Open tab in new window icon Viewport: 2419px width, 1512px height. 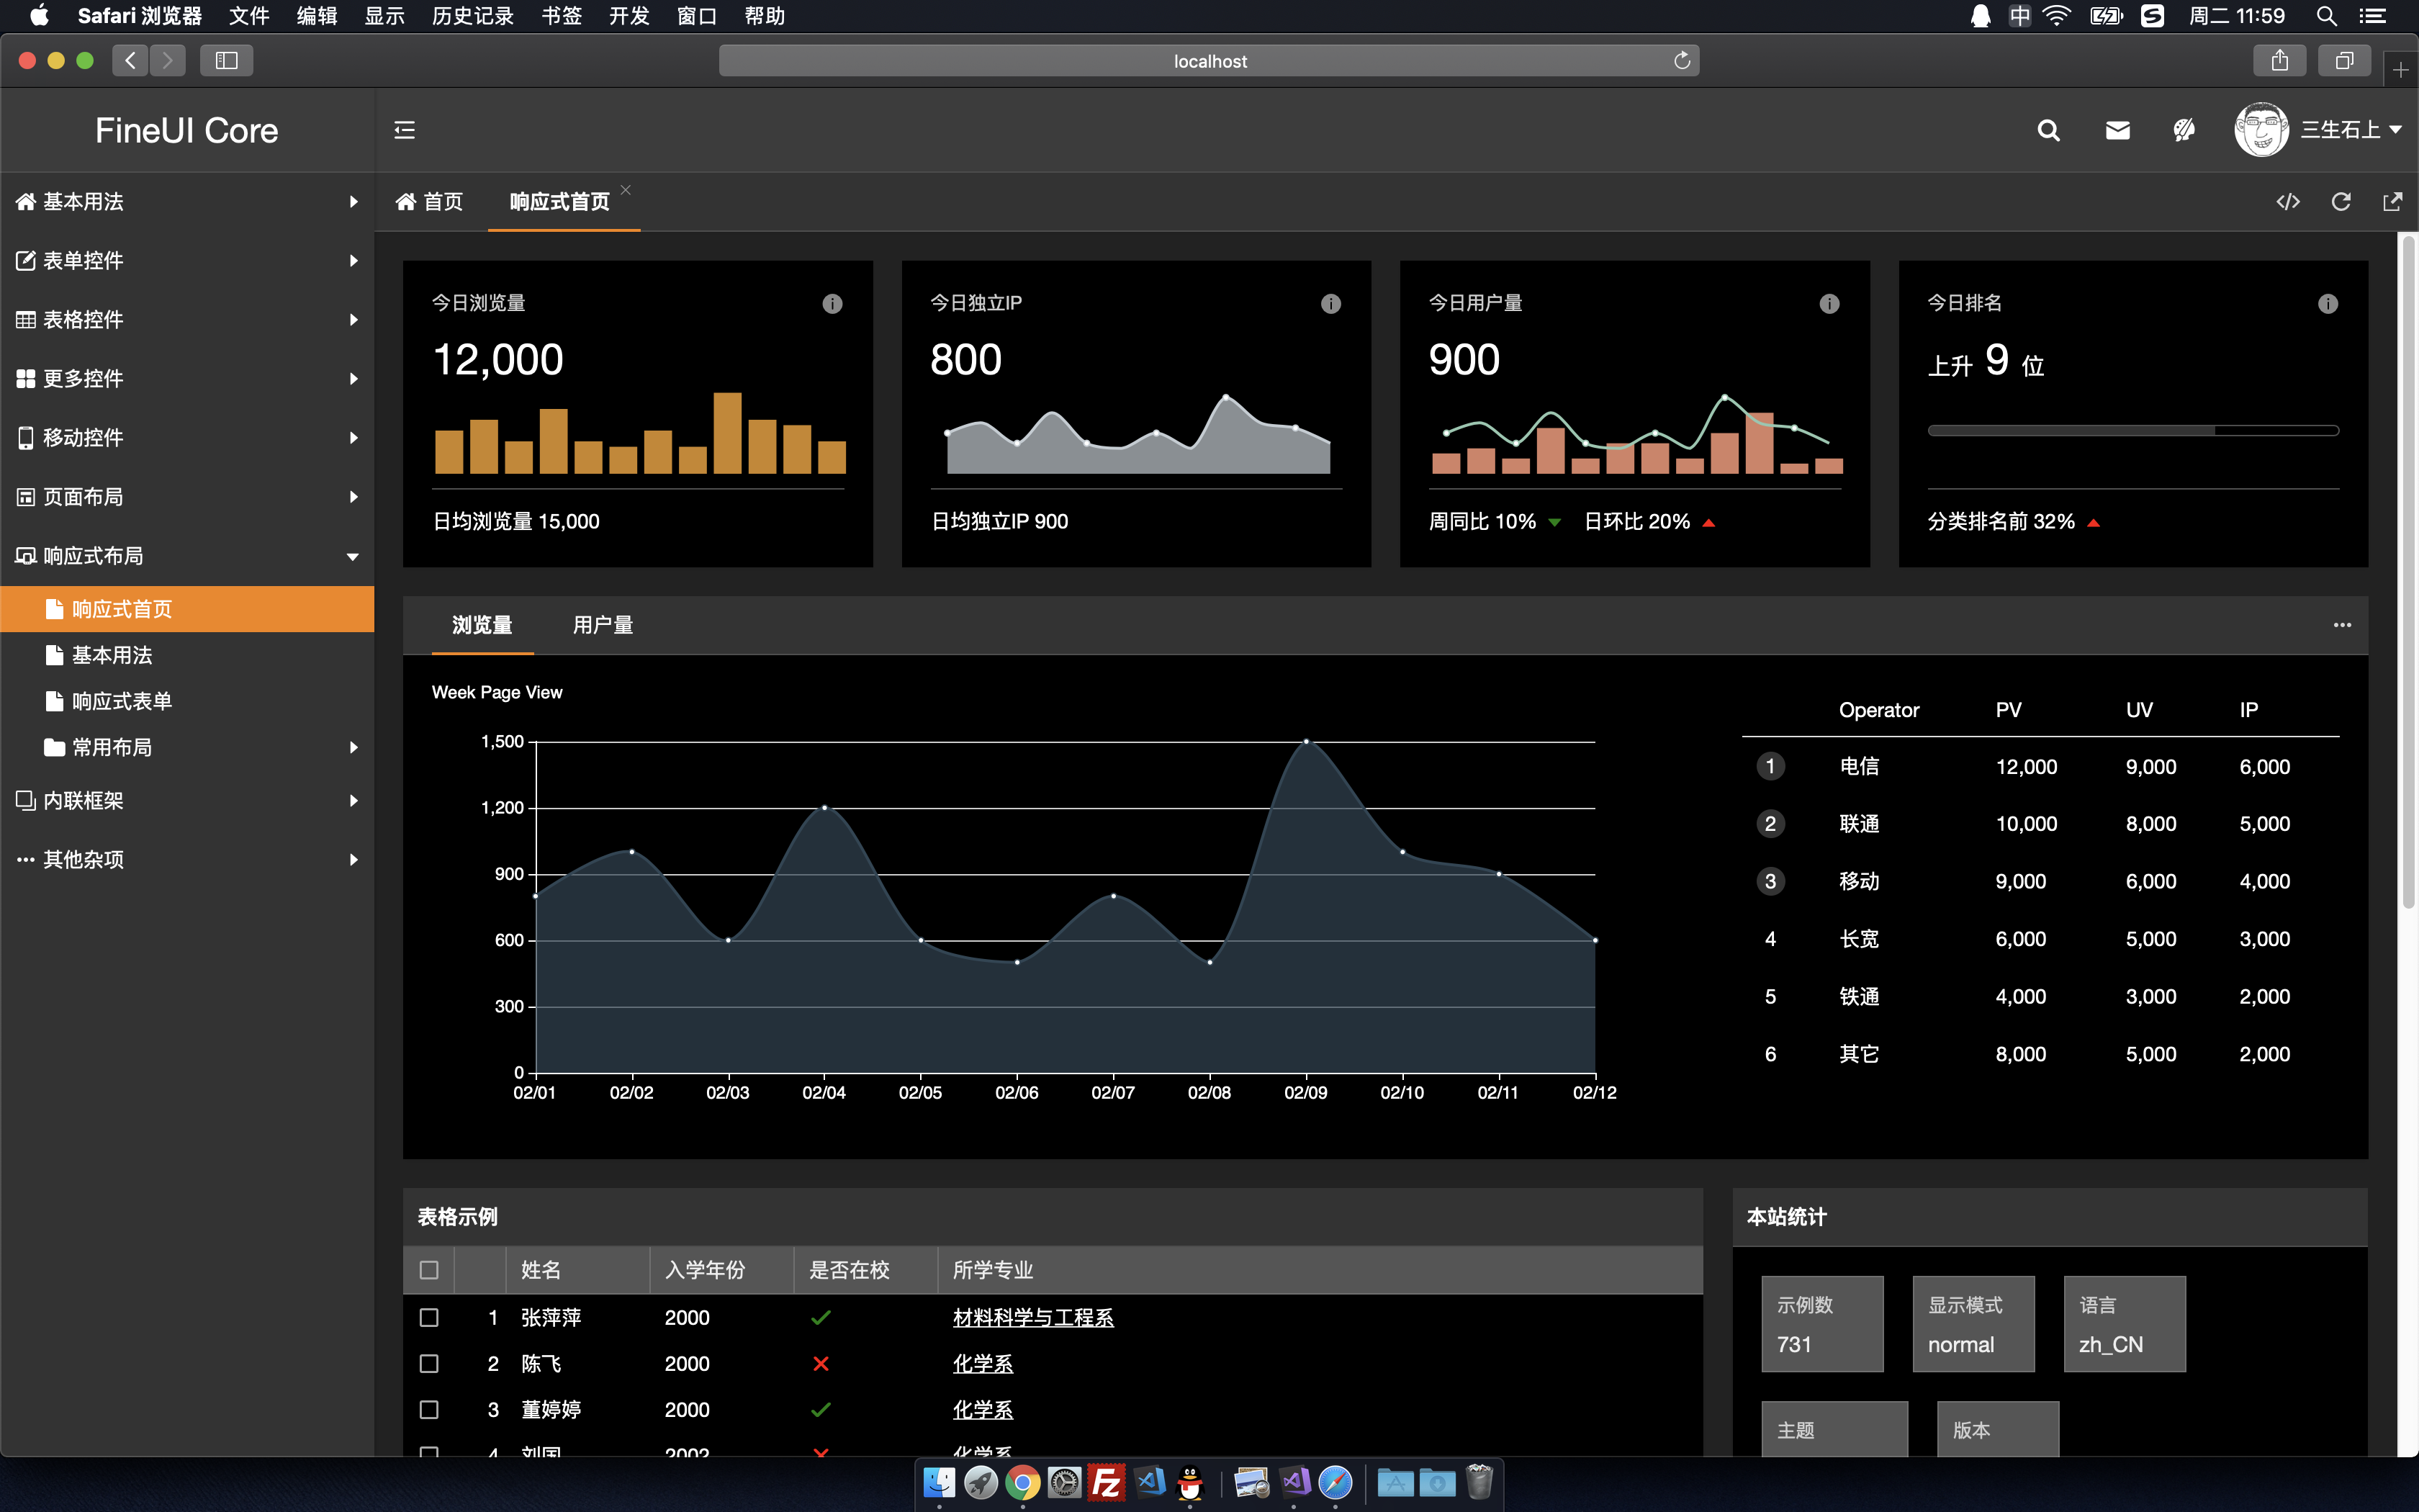[x=2392, y=202]
